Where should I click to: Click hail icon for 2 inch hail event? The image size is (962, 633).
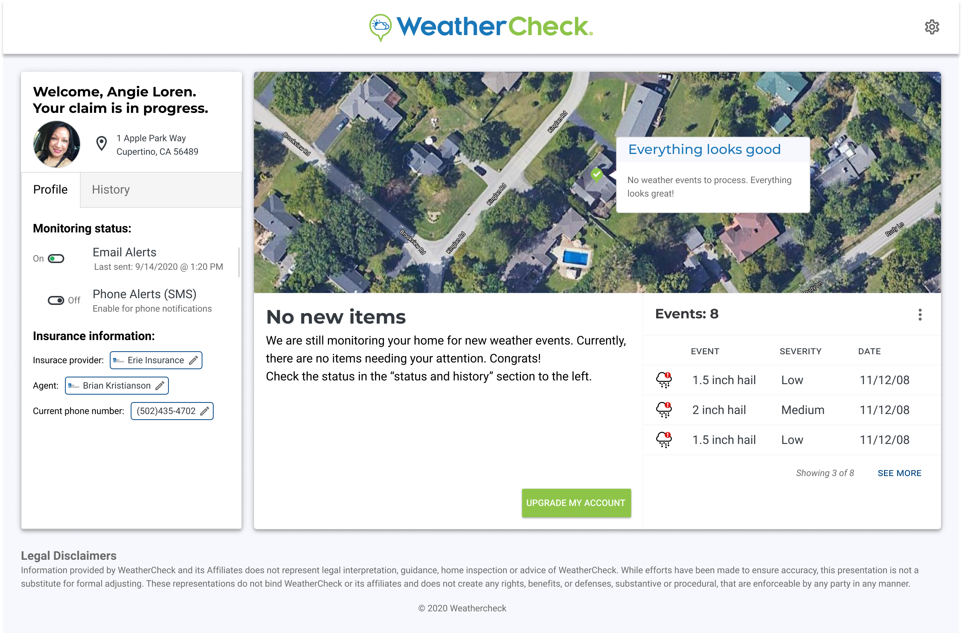(664, 410)
